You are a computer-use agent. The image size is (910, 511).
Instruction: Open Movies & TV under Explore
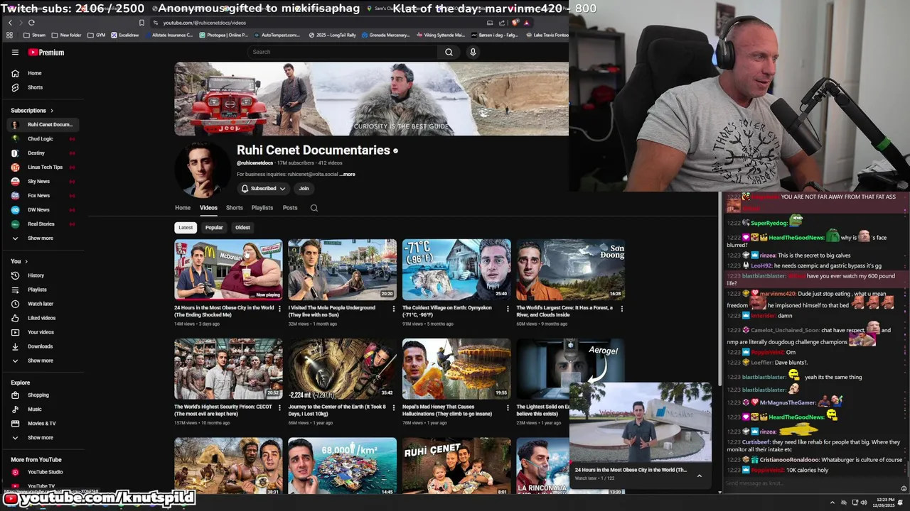coord(43,423)
